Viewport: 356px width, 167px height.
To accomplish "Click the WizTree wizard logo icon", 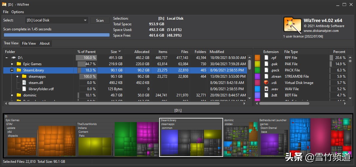I will (x=292, y=26).
